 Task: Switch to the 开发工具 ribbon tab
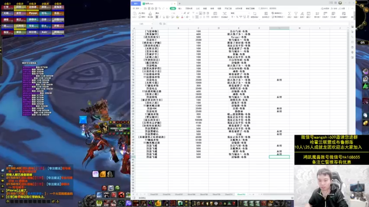[228, 9]
